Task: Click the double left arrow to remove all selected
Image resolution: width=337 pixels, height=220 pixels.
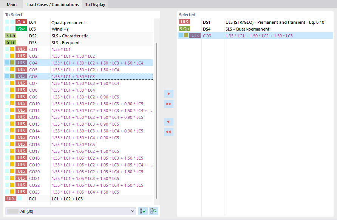Action: coord(168,132)
